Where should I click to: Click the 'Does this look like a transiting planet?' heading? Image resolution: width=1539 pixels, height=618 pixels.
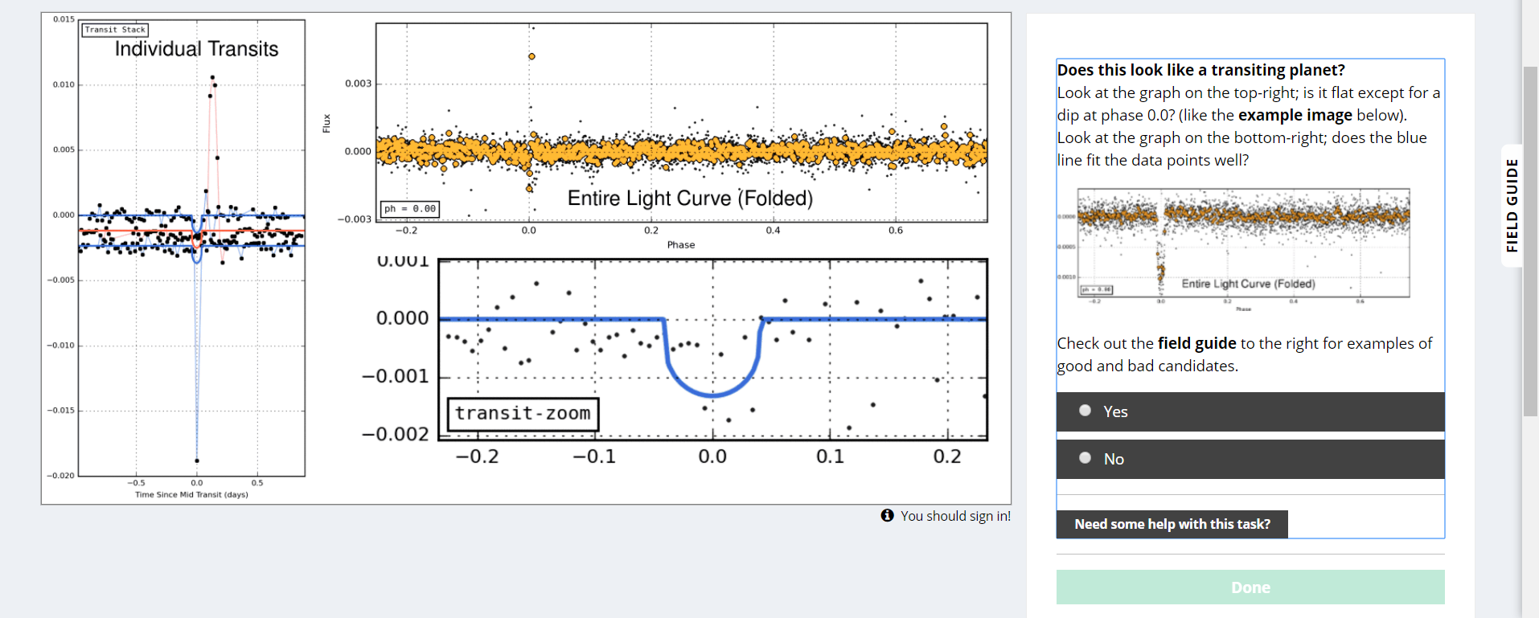pyautogui.click(x=1200, y=70)
